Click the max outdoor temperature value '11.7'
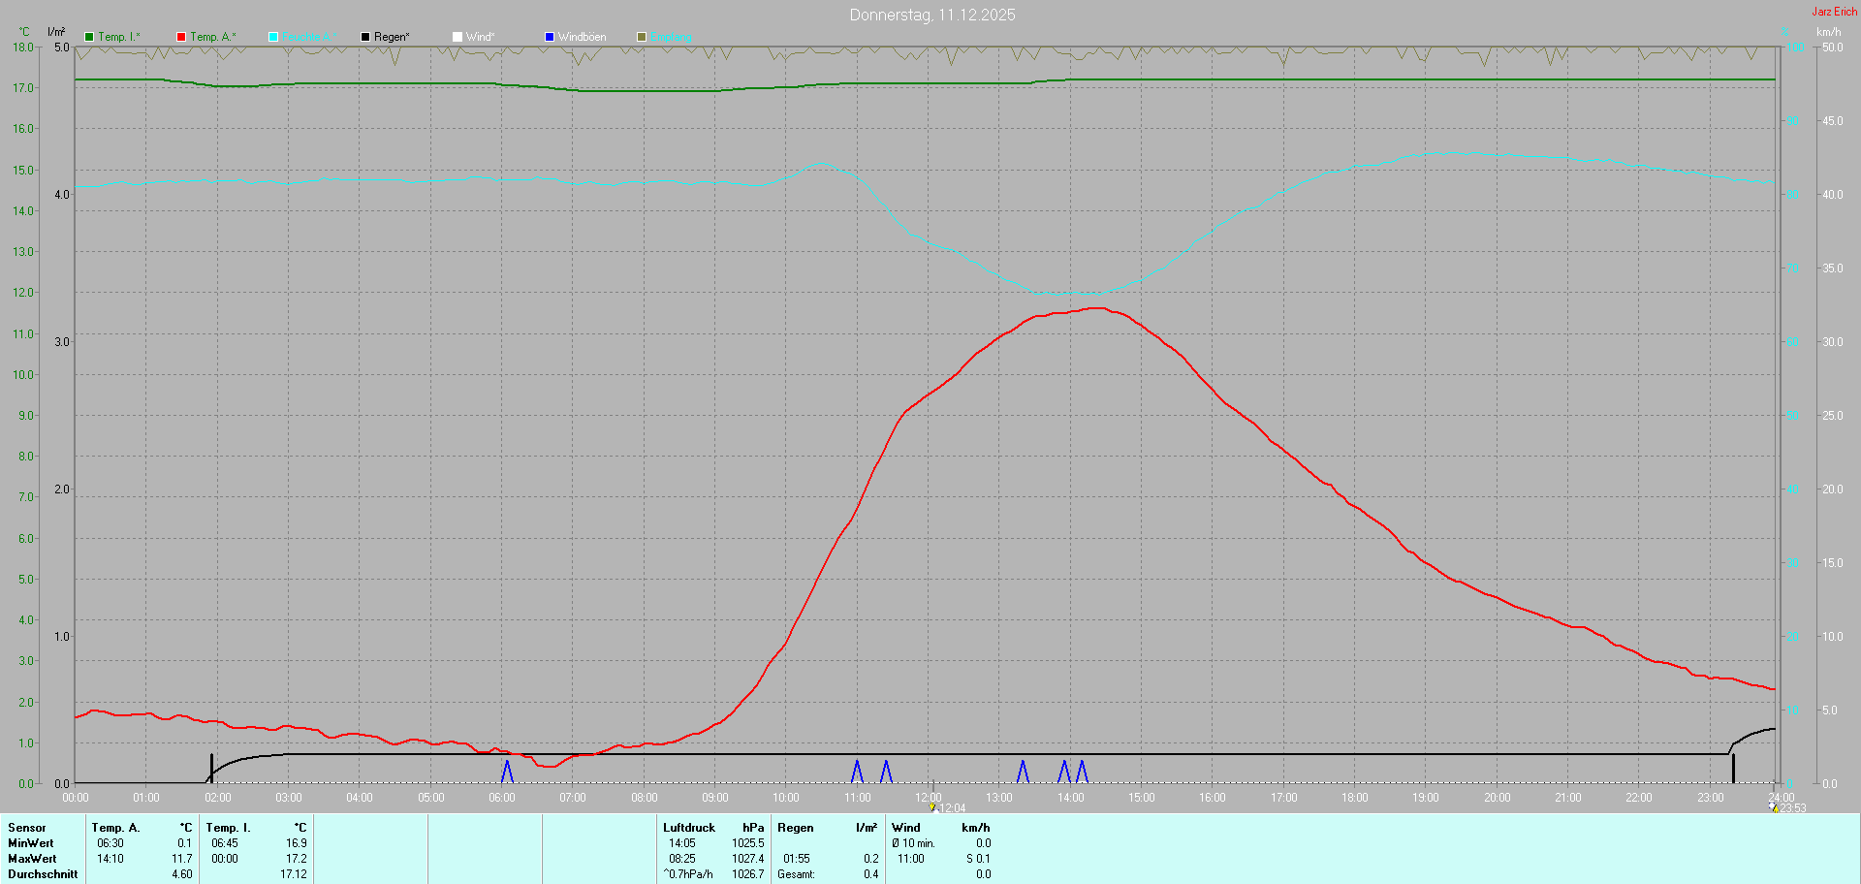1861x884 pixels. point(182,859)
